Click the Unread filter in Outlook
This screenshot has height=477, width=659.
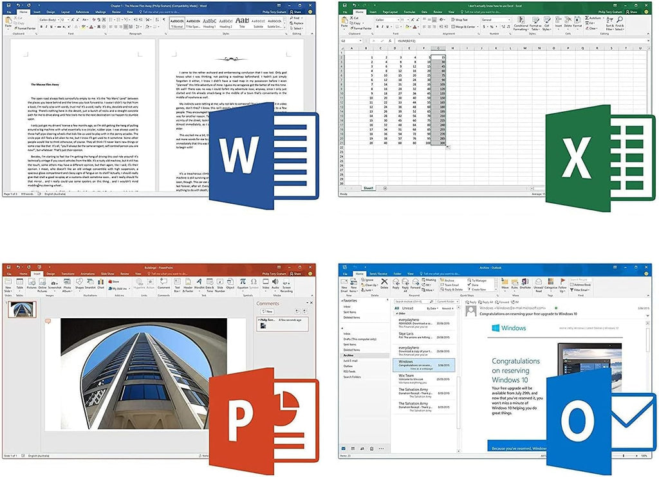pos(407,308)
